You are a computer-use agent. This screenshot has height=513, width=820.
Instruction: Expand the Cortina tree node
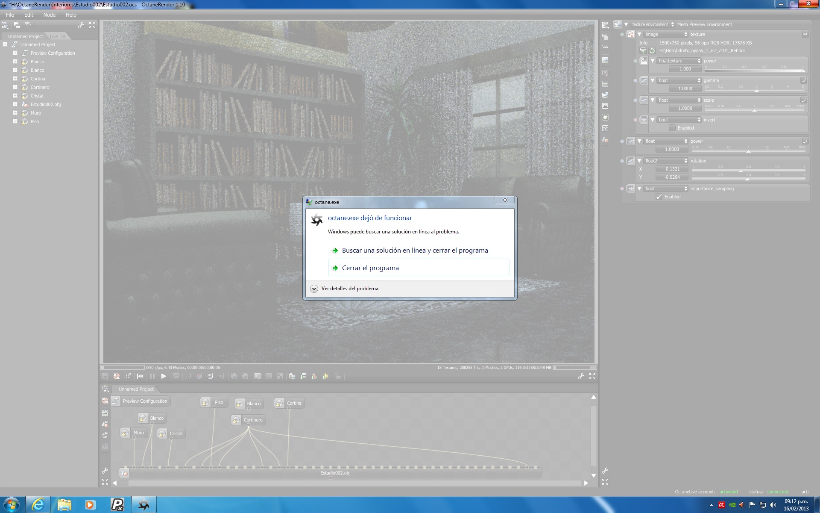coord(15,79)
